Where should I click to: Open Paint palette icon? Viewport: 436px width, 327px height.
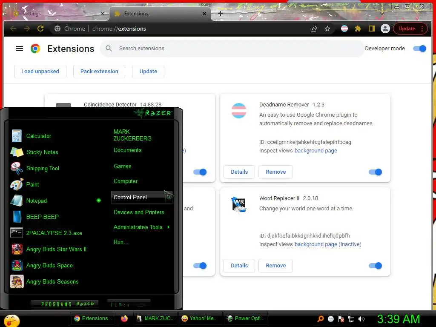click(x=17, y=184)
